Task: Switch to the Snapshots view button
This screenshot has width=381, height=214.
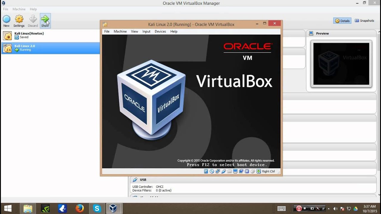Action: [365, 21]
